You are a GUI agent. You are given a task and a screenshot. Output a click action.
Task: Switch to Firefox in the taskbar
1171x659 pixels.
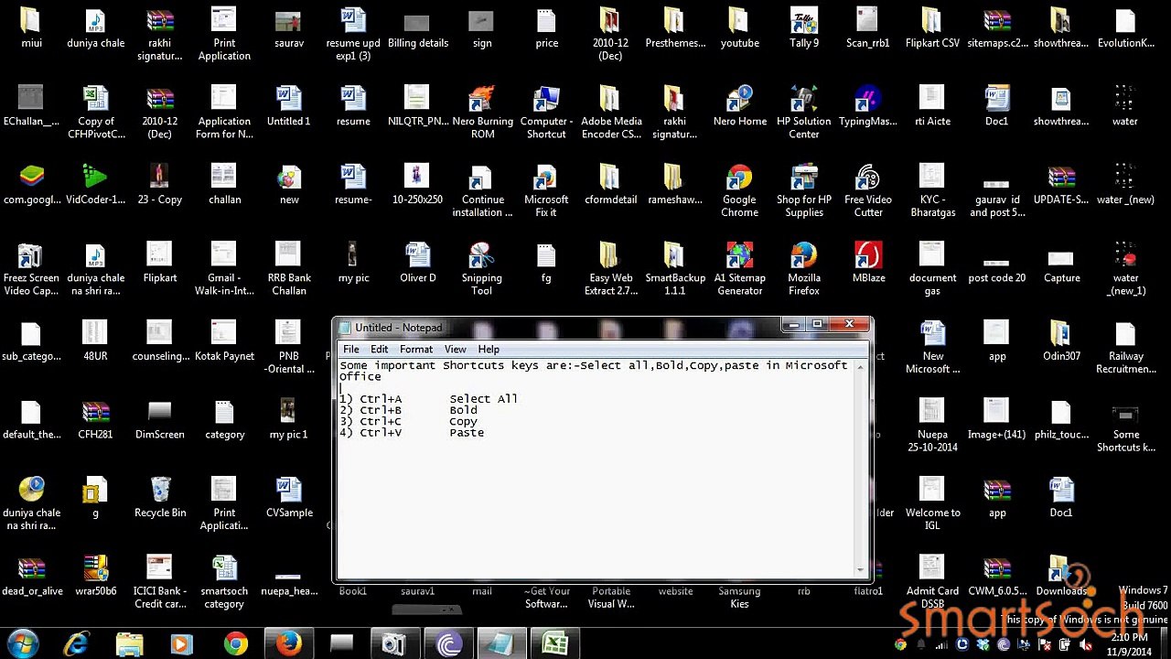click(289, 644)
